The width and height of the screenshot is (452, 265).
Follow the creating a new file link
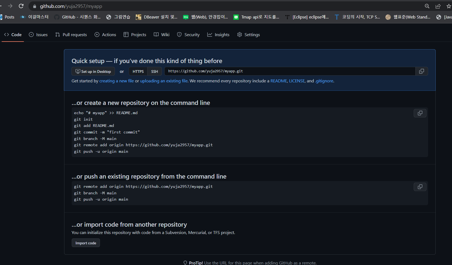tap(117, 81)
